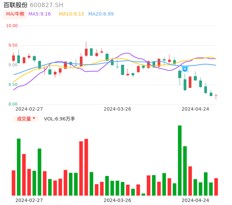Viewport: 232px width, 205px height.
Task: Click the 2024-02-27 date label on price axis
Action: point(29,109)
